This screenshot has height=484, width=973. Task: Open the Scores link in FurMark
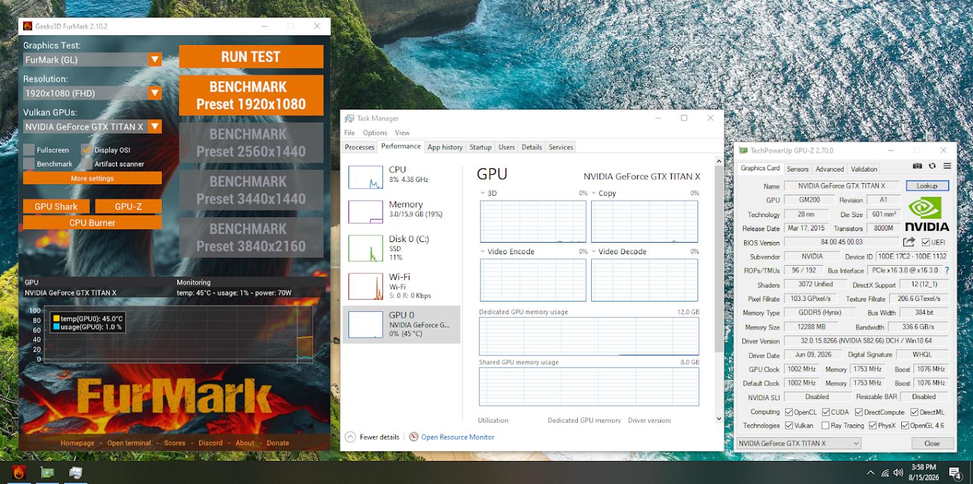click(x=175, y=443)
